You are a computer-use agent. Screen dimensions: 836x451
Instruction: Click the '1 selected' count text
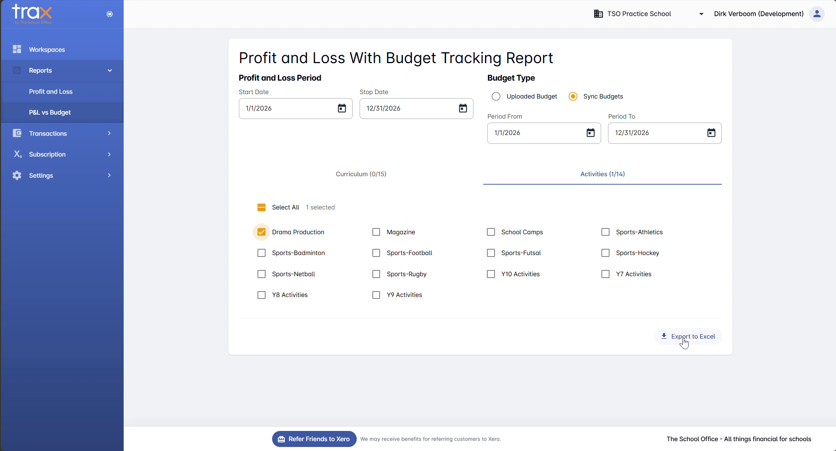[x=320, y=207]
